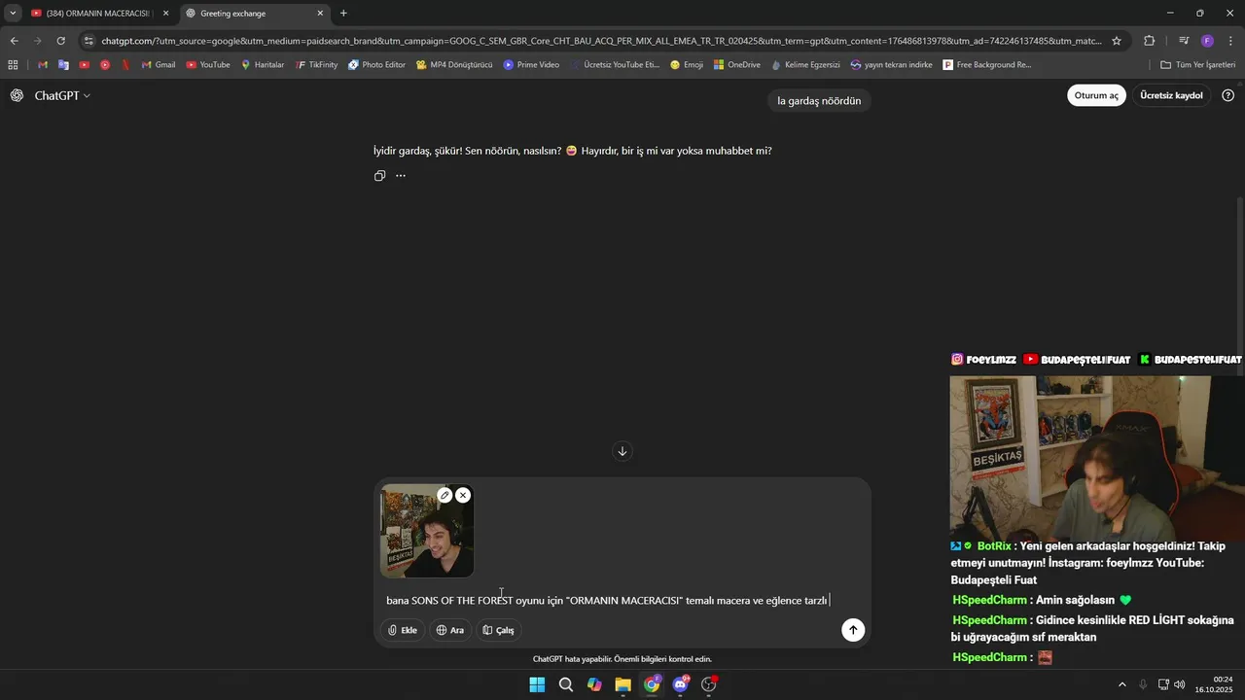Open the Ücretsiz YouTube Eti... bookmark

pos(614,65)
